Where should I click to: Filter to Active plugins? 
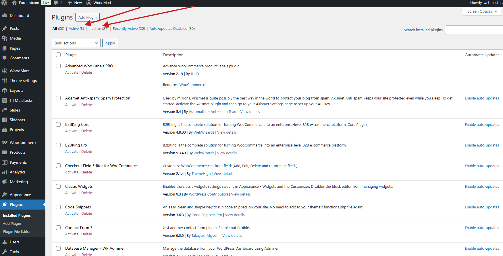pyautogui.click(x=76, y=28)
